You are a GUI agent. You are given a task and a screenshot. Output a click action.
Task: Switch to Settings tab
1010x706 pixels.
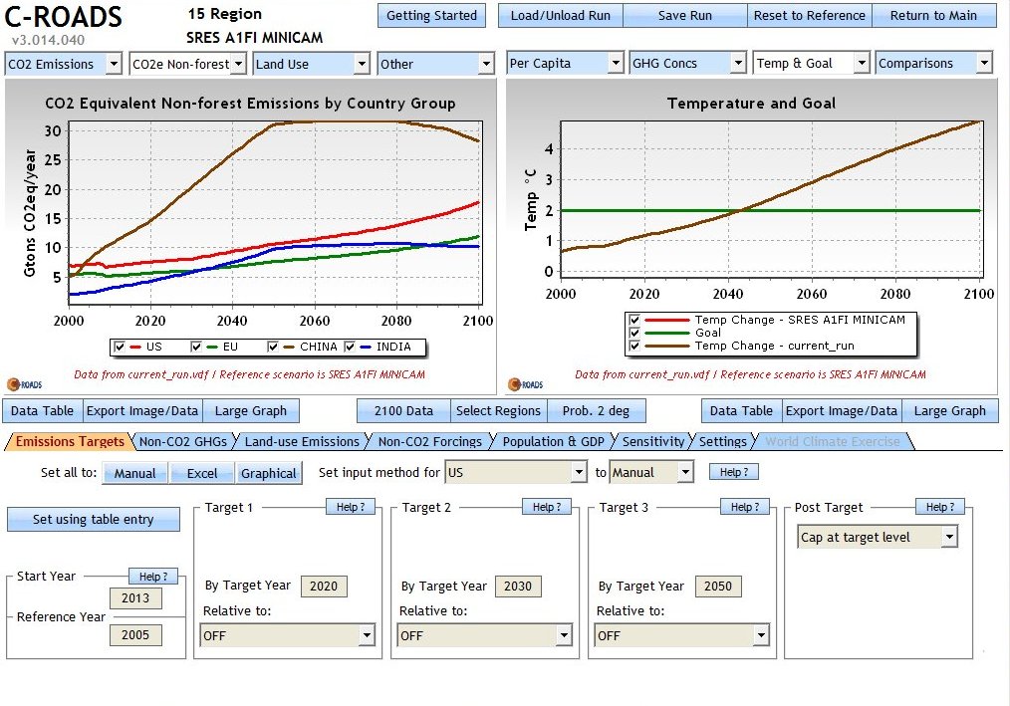(723, 441)
